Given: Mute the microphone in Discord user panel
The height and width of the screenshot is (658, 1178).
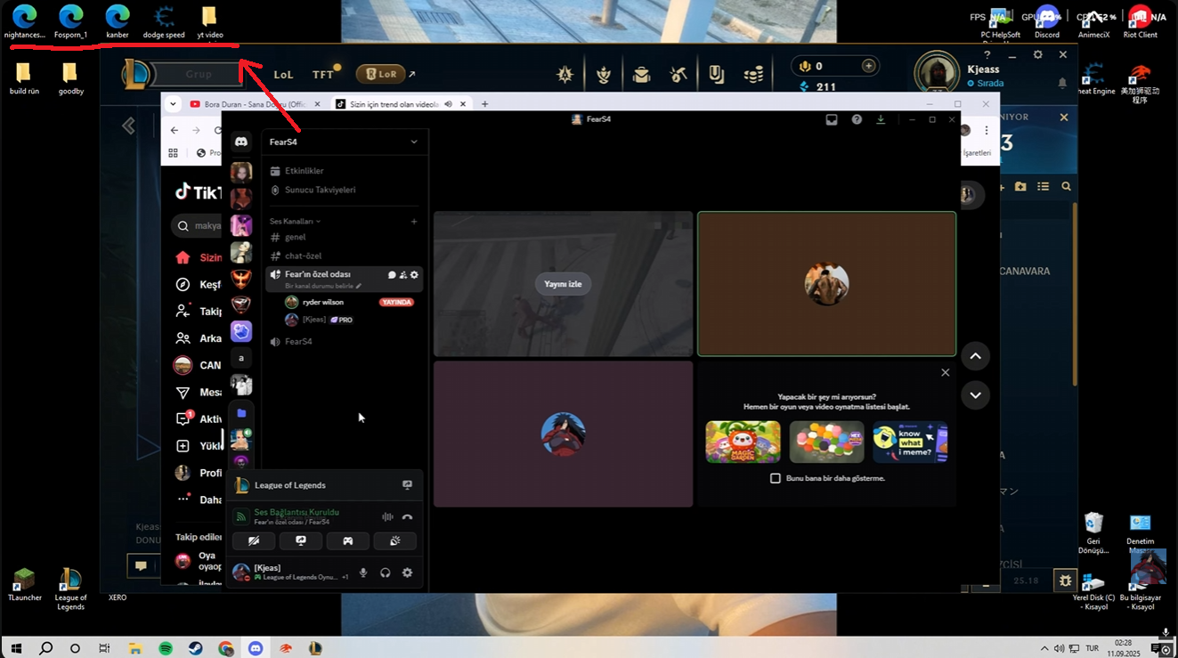Looking at the screenshot, I should pyautogui.click(x=363, y=573).
